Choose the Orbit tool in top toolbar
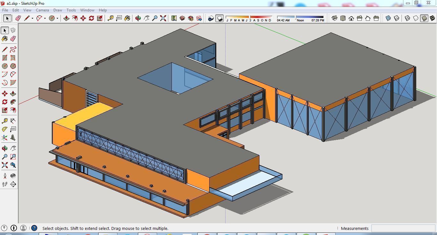The image size is (437, 235). click(138, 18)
